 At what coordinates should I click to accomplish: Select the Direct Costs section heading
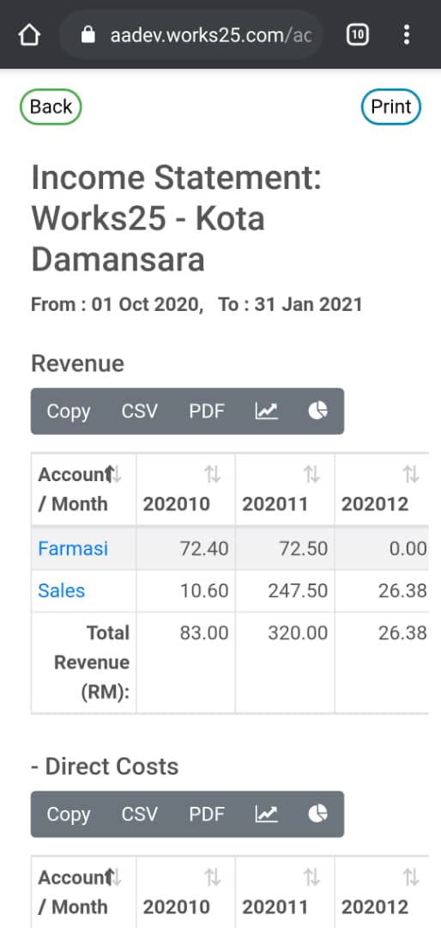pos(105,766)
